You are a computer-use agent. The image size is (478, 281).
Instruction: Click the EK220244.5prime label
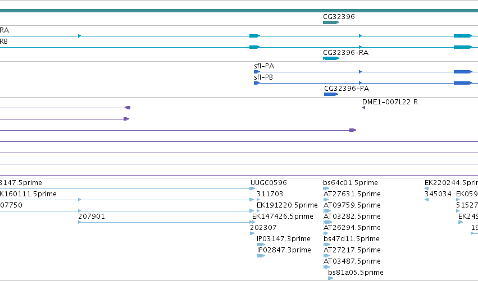pos(451,183)
